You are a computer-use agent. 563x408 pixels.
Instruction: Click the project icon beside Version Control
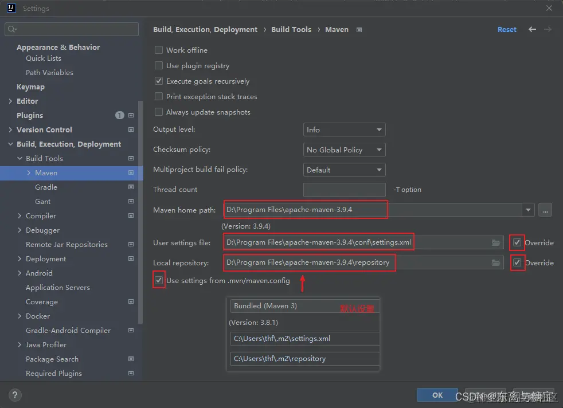click(131, 130)
